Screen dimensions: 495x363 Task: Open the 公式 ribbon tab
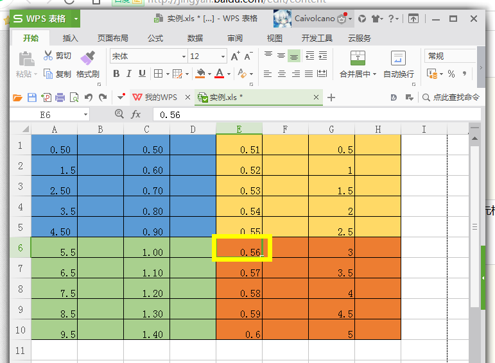click(x=155, y=38)
